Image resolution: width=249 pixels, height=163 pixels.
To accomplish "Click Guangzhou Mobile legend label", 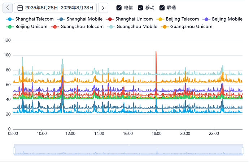I will 137,27.
